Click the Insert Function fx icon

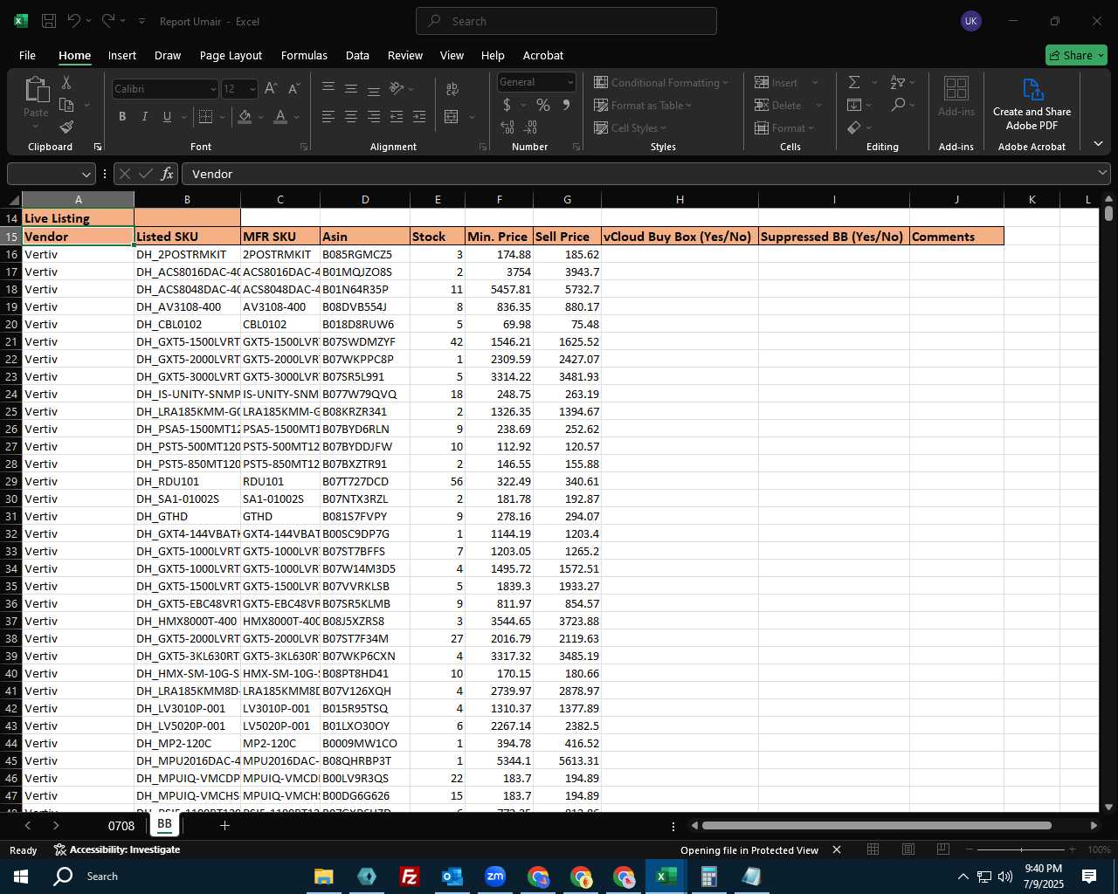coord(167,174)
